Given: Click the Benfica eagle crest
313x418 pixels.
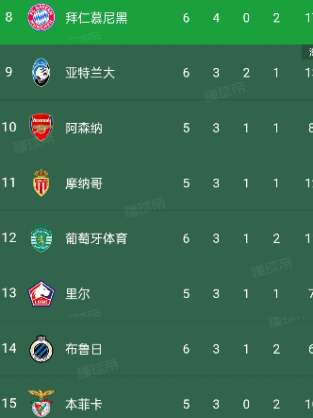Looking at the screenshot, I should click(41, 404).
